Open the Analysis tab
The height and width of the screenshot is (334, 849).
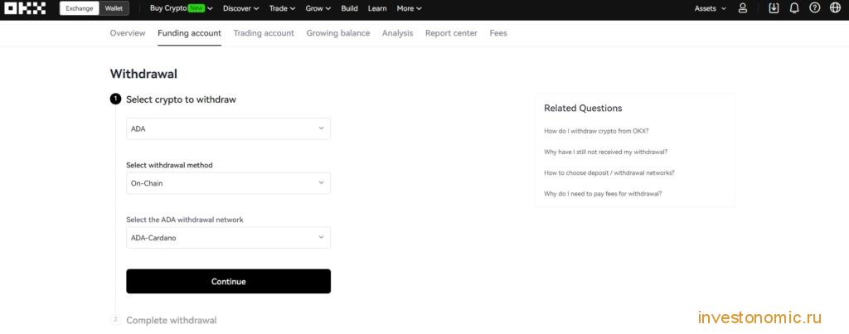tap(397, 33)
